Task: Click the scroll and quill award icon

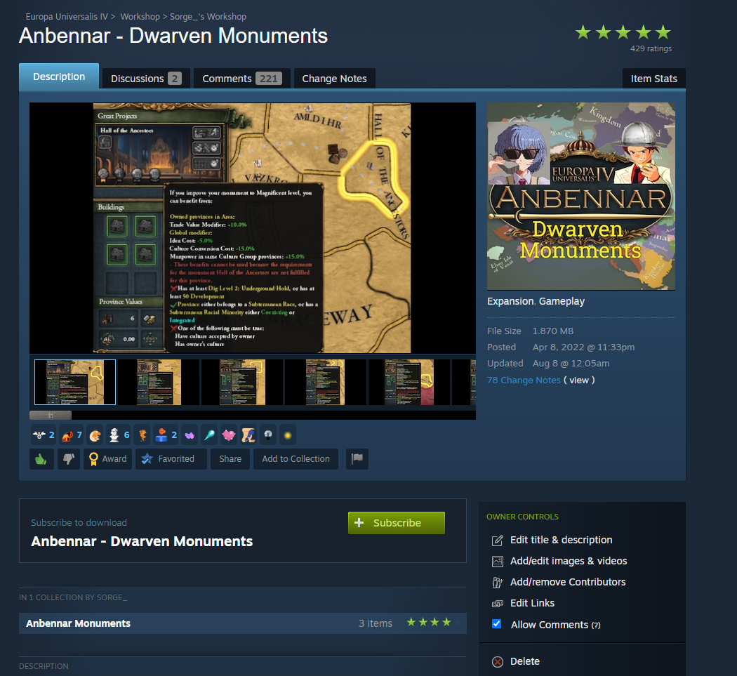Action: pos(248,435)
